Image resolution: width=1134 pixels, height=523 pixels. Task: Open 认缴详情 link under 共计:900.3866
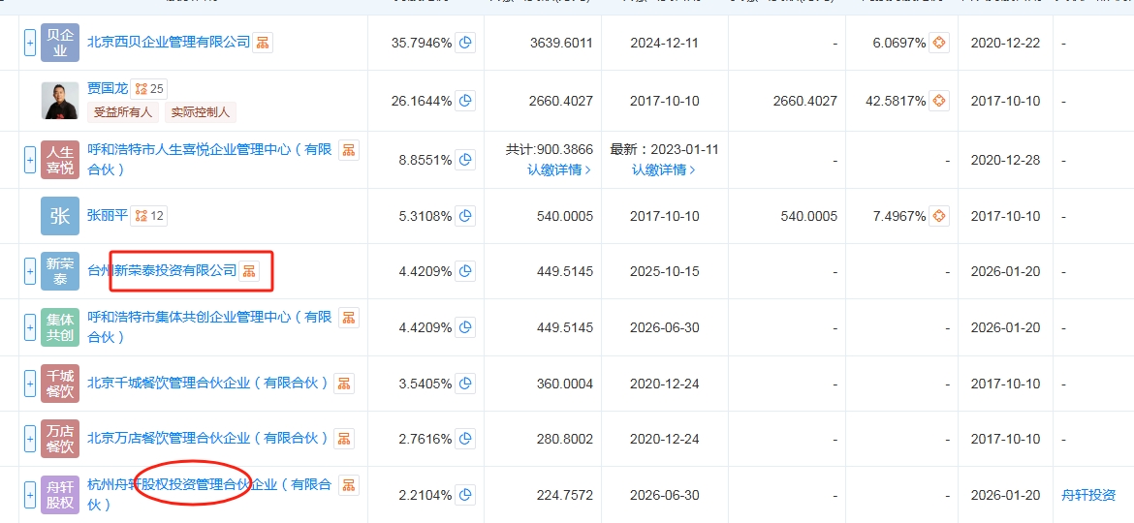pos(558,169)
